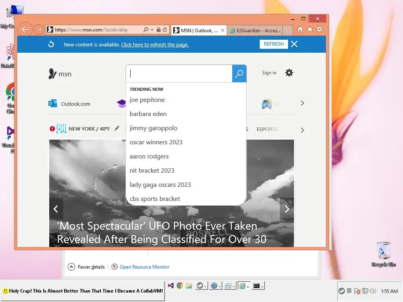Expand more news categories with the right chevron
Viewport: 403px width, 302px height.
point(302,130)
